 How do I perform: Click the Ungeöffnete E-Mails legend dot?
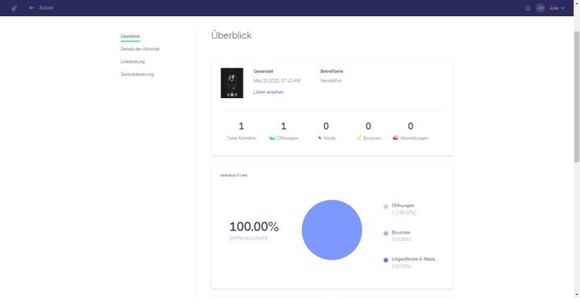(x=386, y=260)
